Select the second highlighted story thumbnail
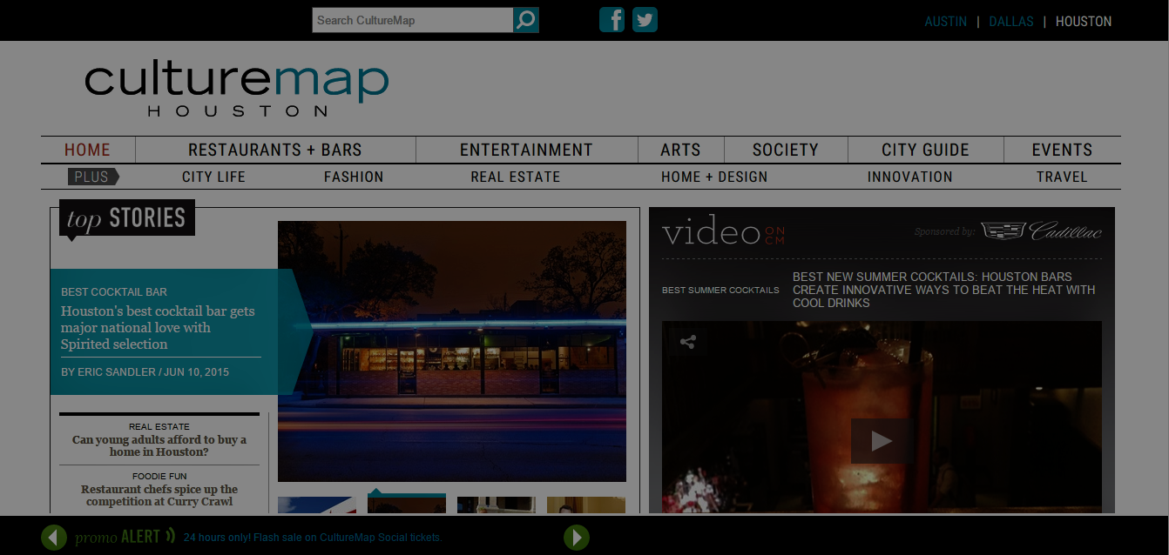This screenshot has width=1169, height=555. point(407,505)
